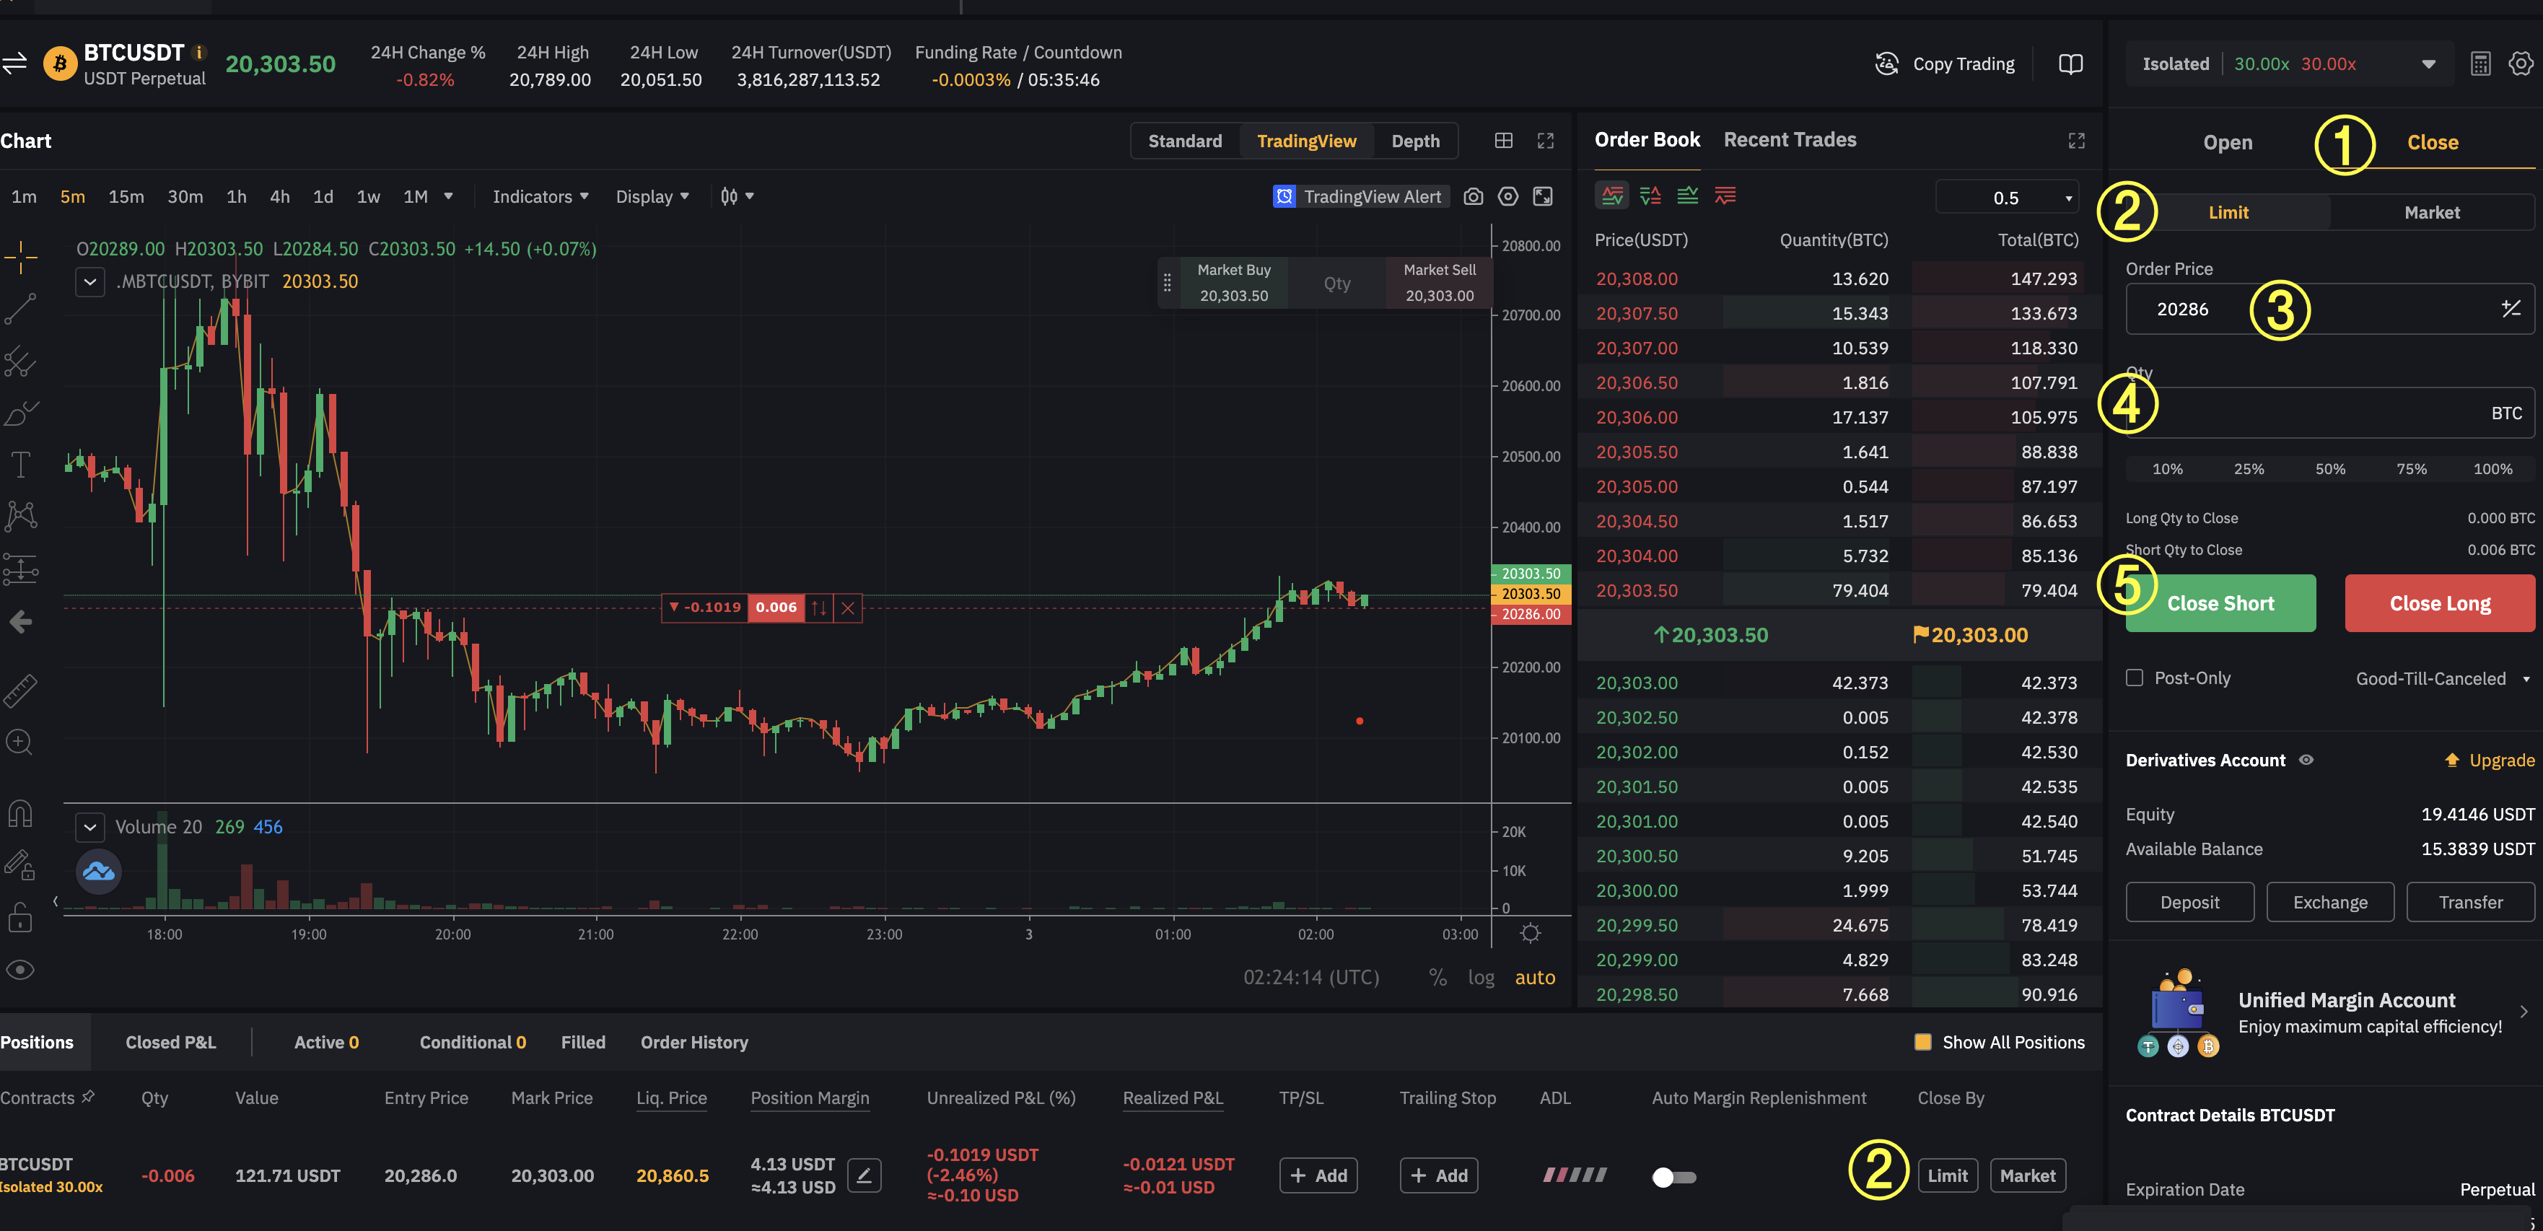Open the Indicators dropdown
Screen dimensions: 2543x1231
pos(540,196)
